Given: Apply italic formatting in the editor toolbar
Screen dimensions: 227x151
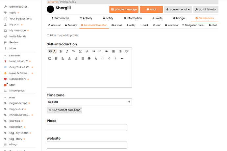Looking at the screenshot, I should [67, 51].
